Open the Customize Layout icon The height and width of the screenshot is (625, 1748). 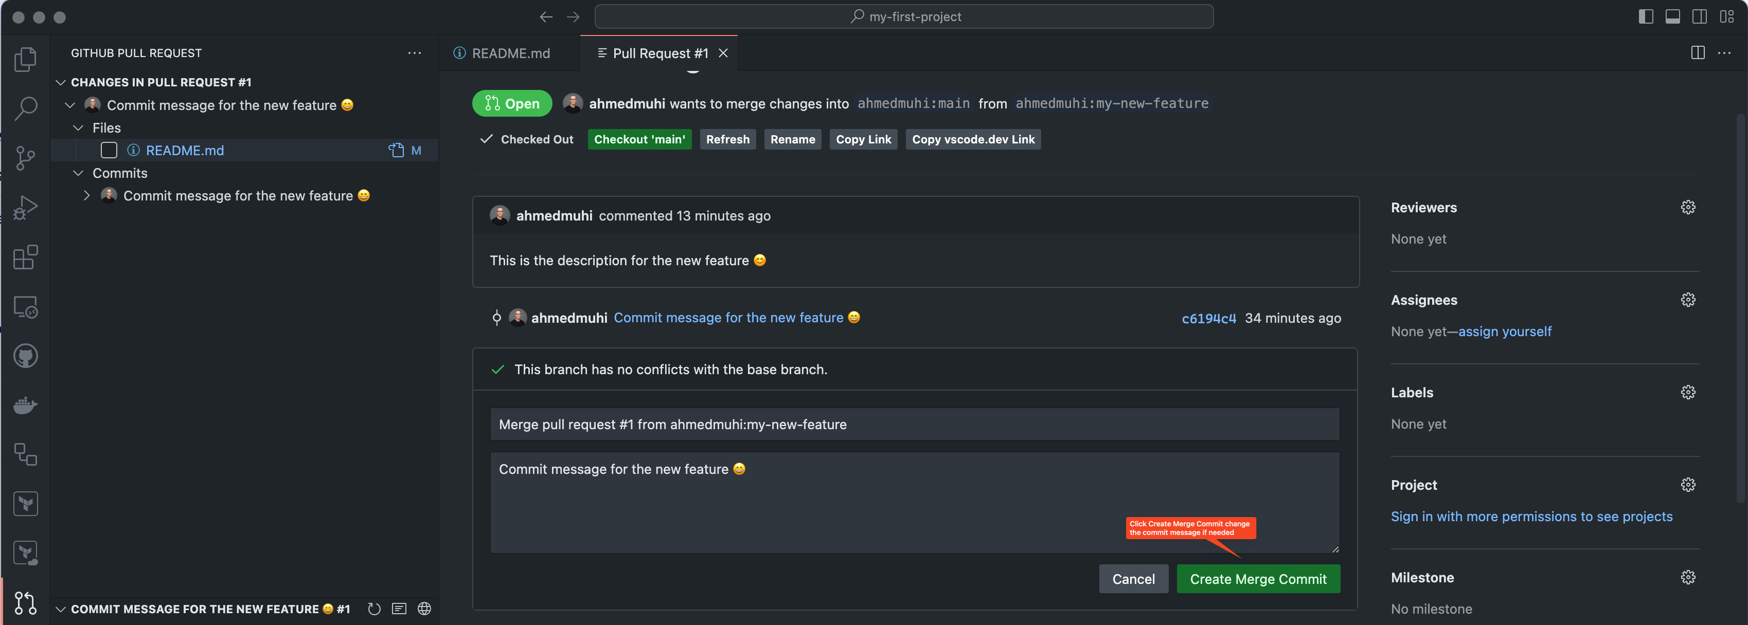tap(1726, 16)
